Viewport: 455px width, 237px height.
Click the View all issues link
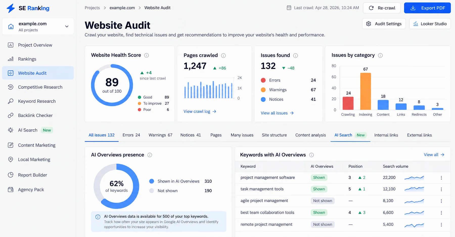277,113
